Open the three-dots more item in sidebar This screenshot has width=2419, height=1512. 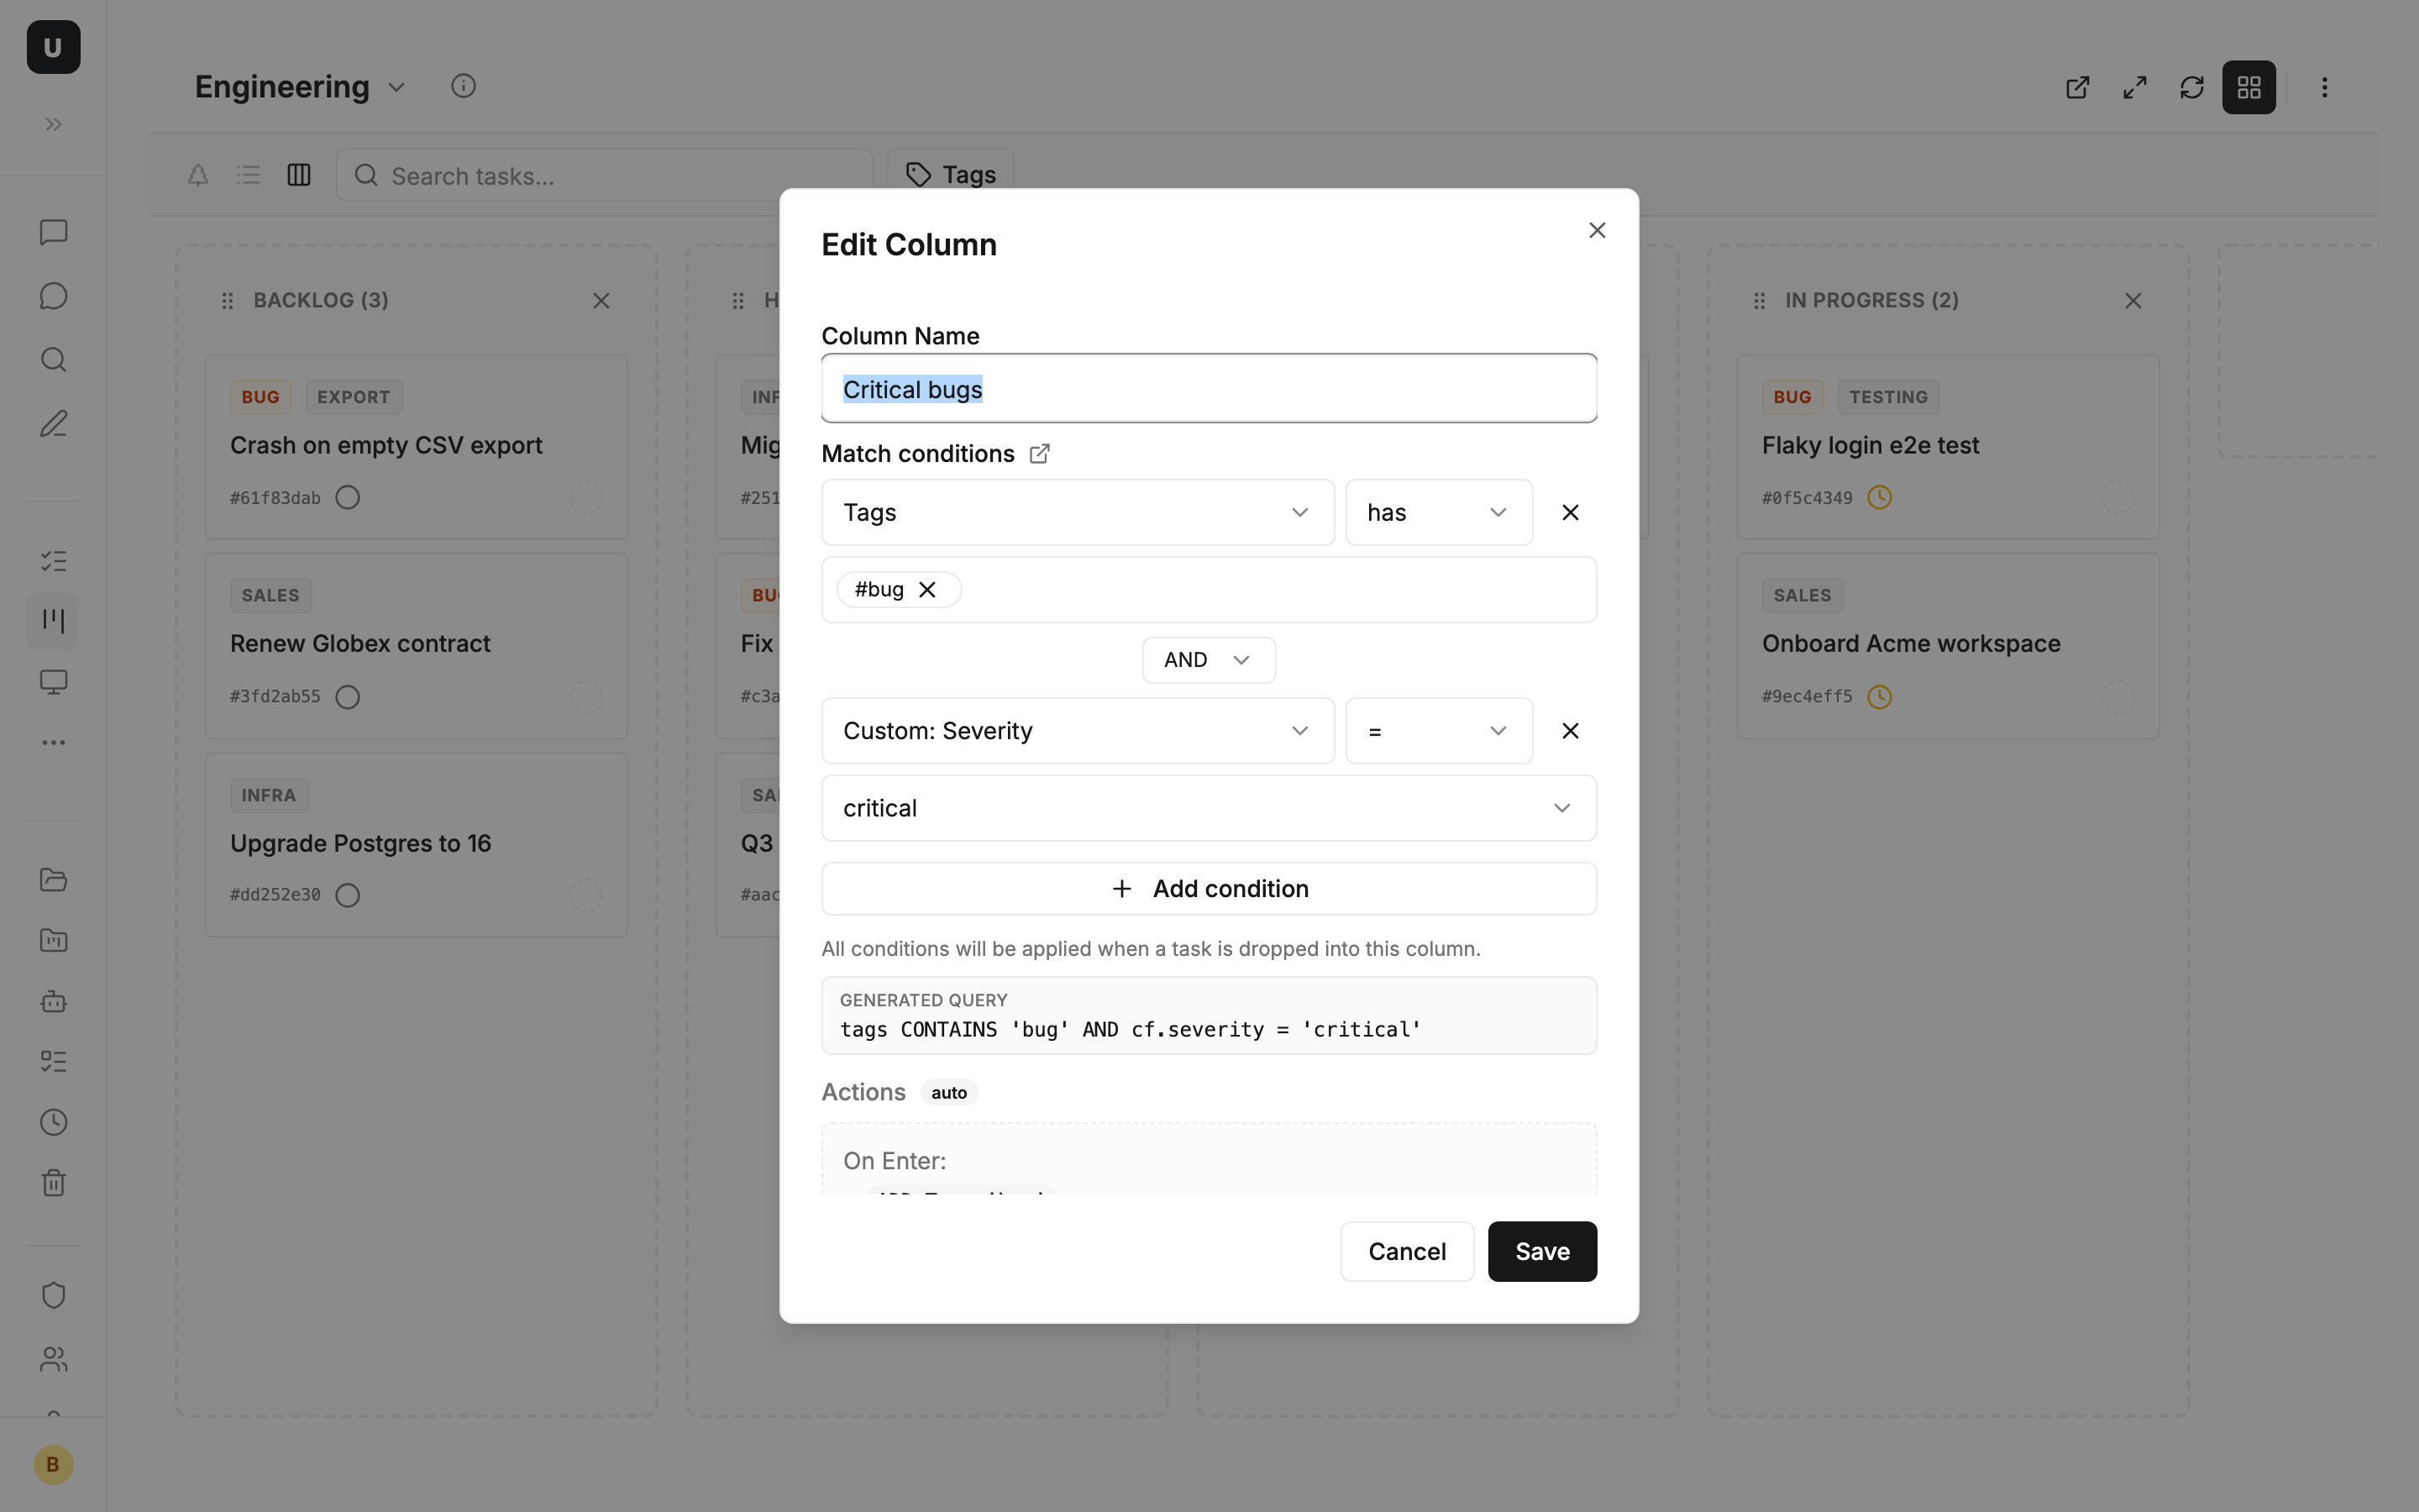[53, 742]
